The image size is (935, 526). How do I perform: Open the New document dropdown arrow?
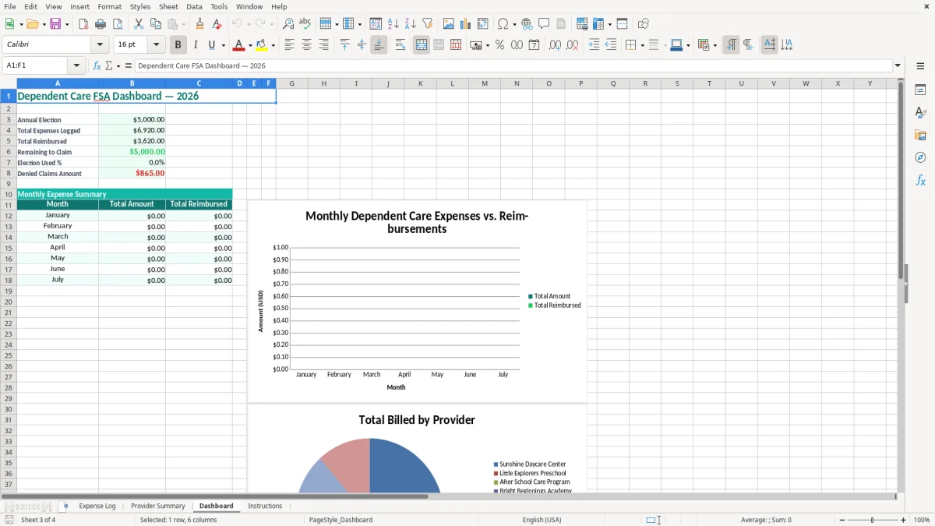[21, 24]
